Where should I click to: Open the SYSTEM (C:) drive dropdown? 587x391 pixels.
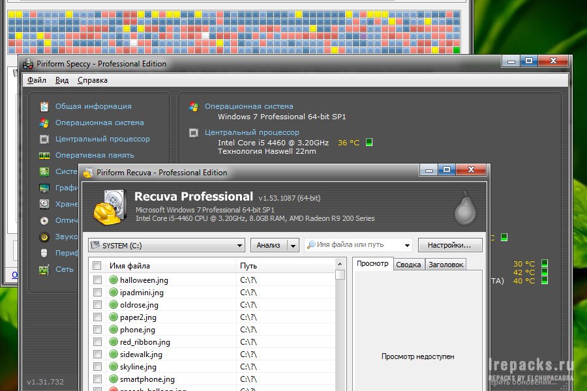(x=166, y=246)
